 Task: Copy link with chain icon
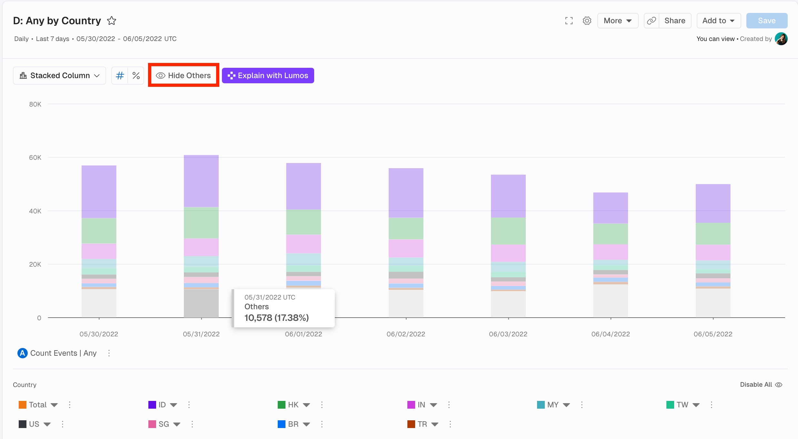[652, 21]
